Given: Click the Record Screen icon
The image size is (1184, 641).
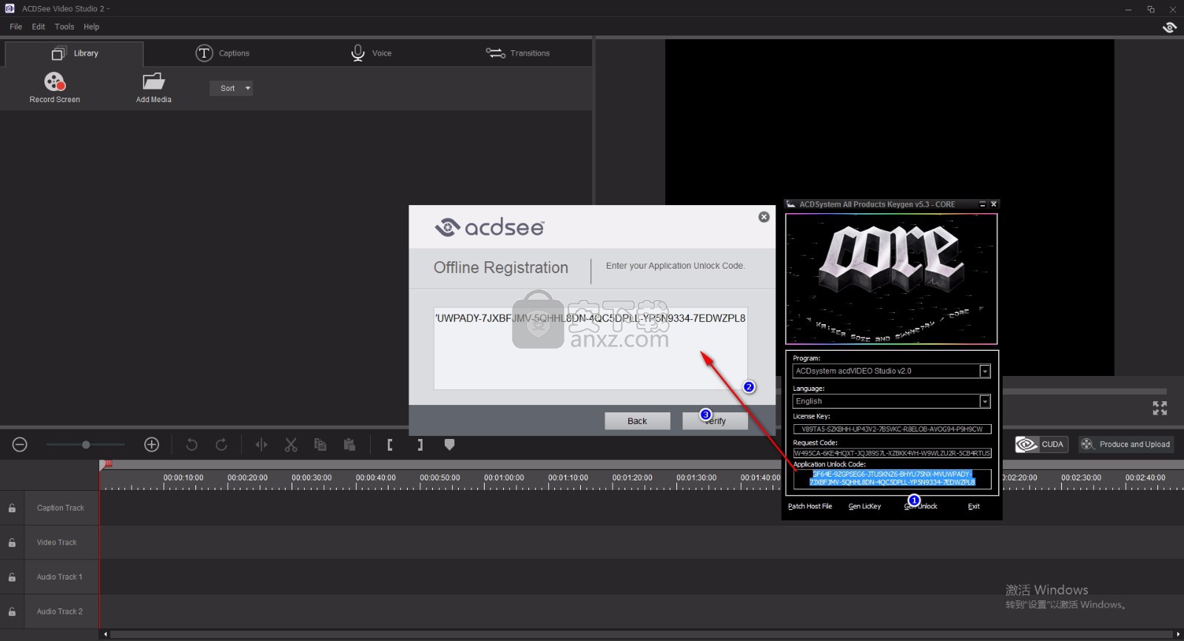Looking at the screenshot, I should tap(55, 81).
